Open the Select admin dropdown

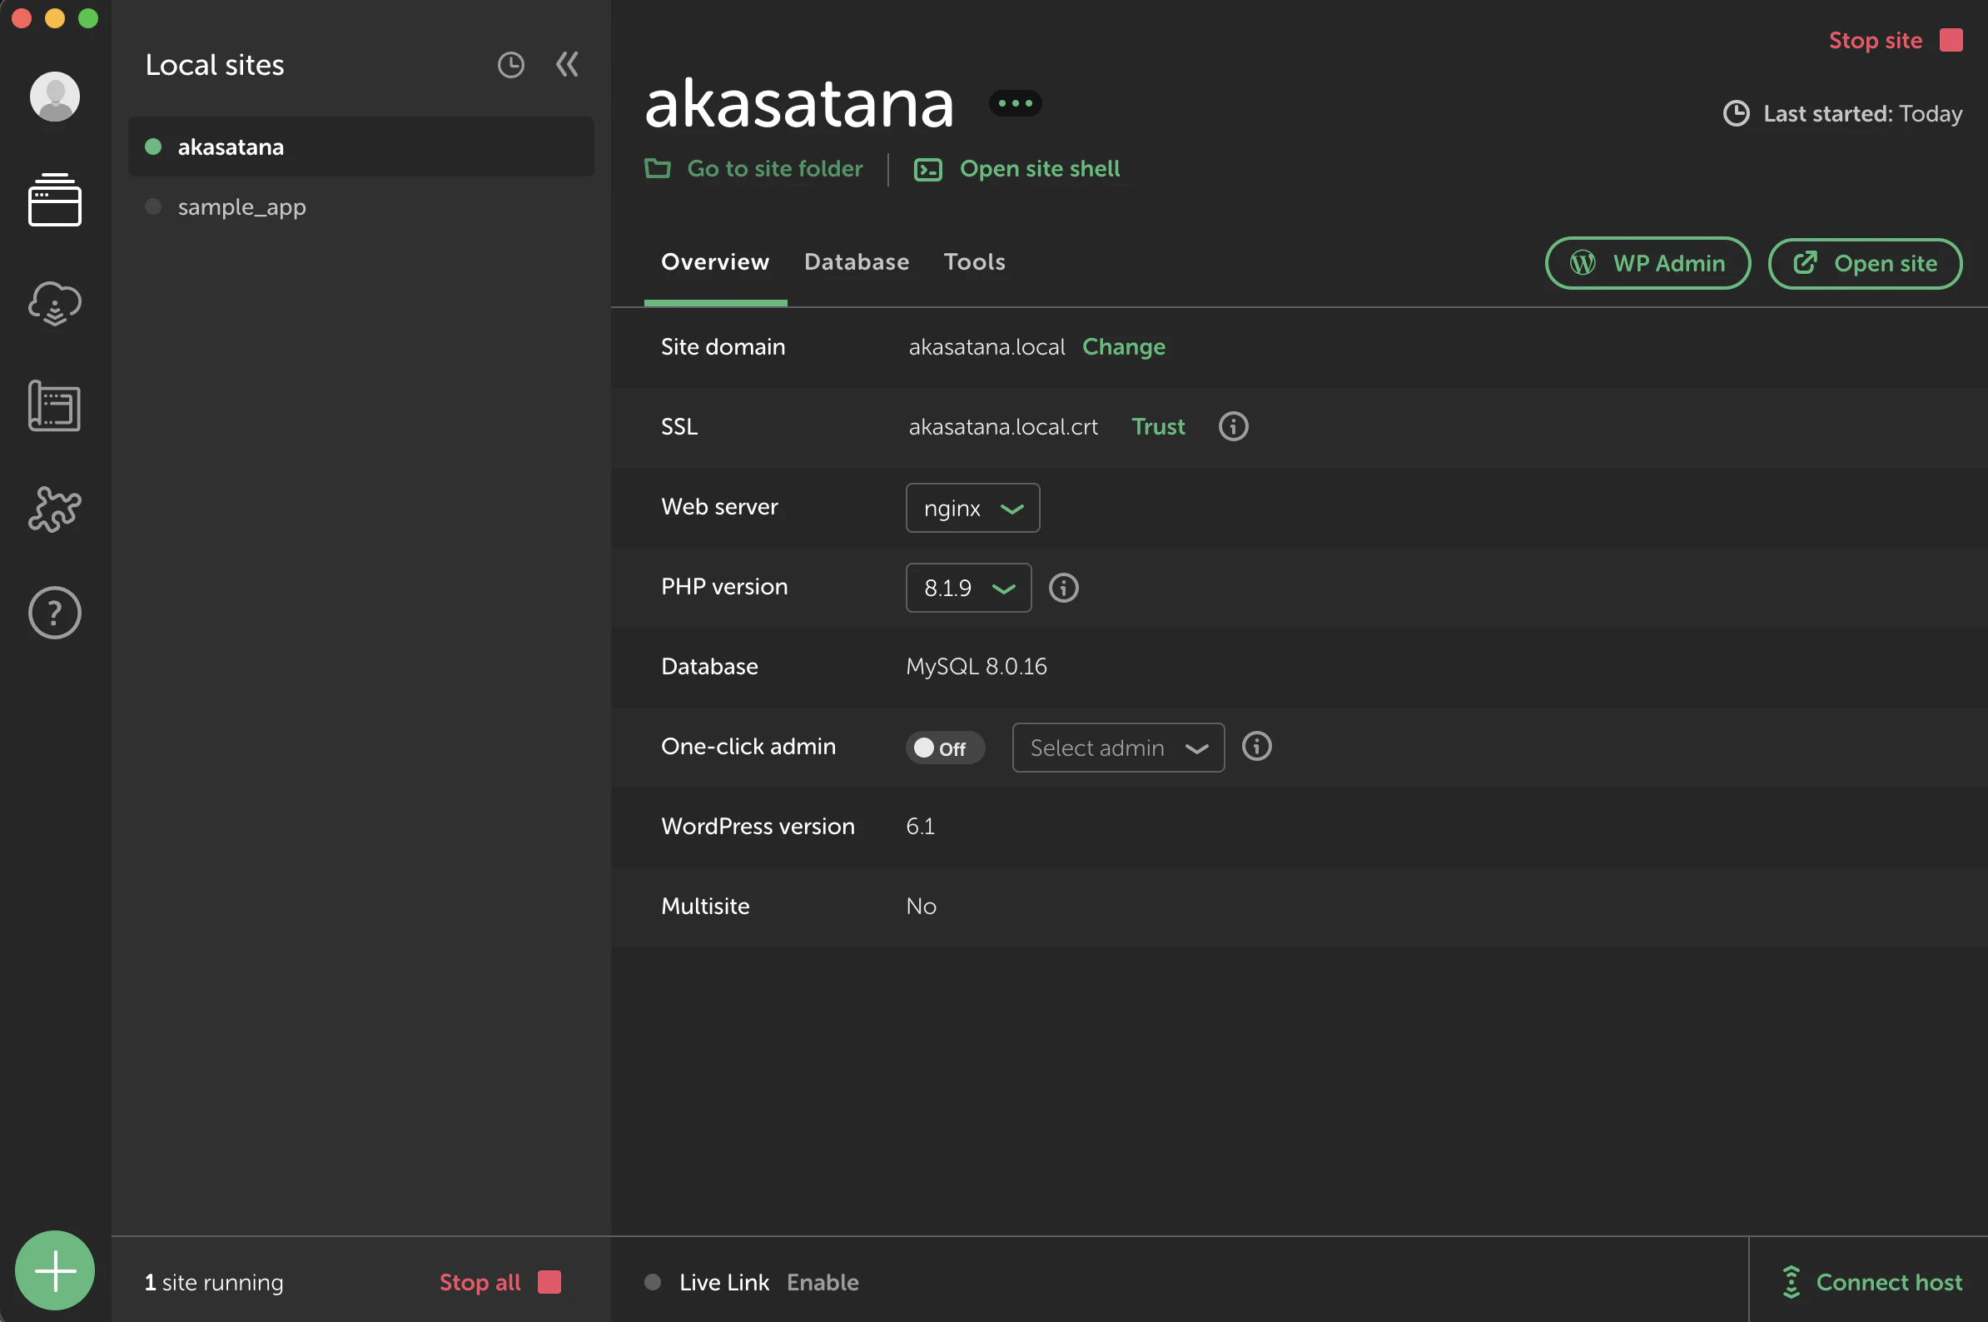point(1117,748)
